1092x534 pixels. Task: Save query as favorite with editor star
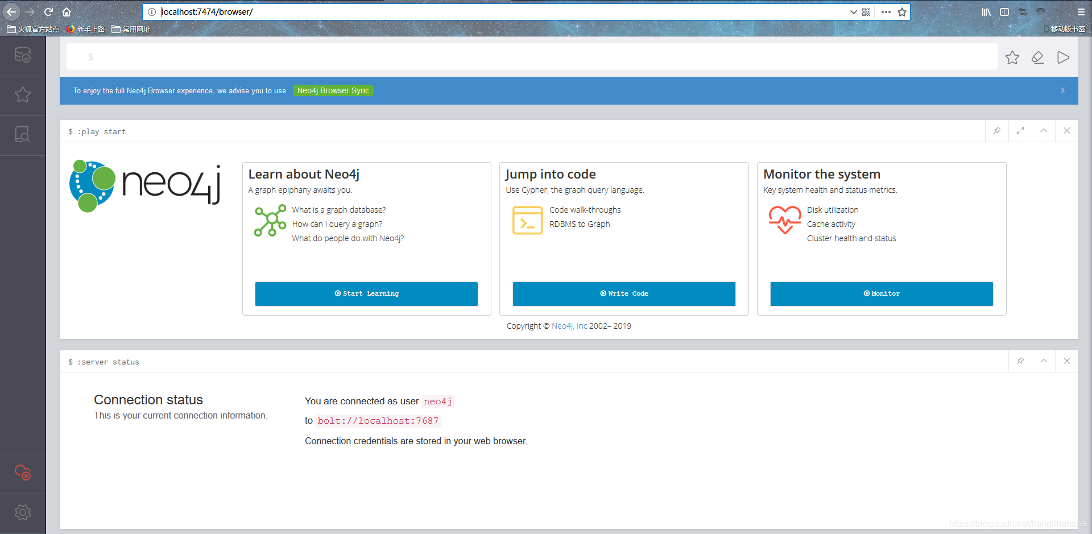click(x=1012, y=57)
